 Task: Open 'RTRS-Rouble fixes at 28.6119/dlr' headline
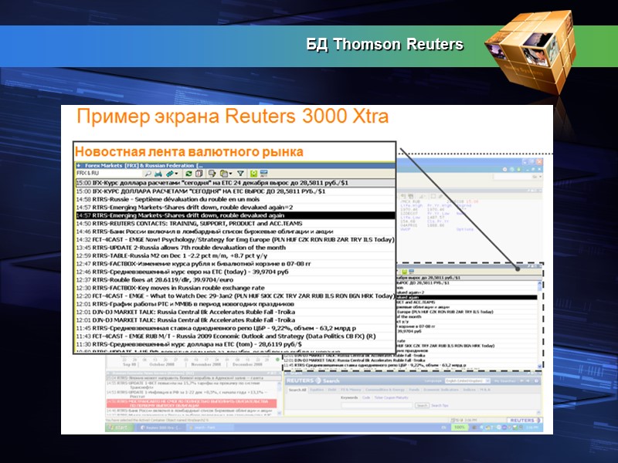click(x=236, y=280)
